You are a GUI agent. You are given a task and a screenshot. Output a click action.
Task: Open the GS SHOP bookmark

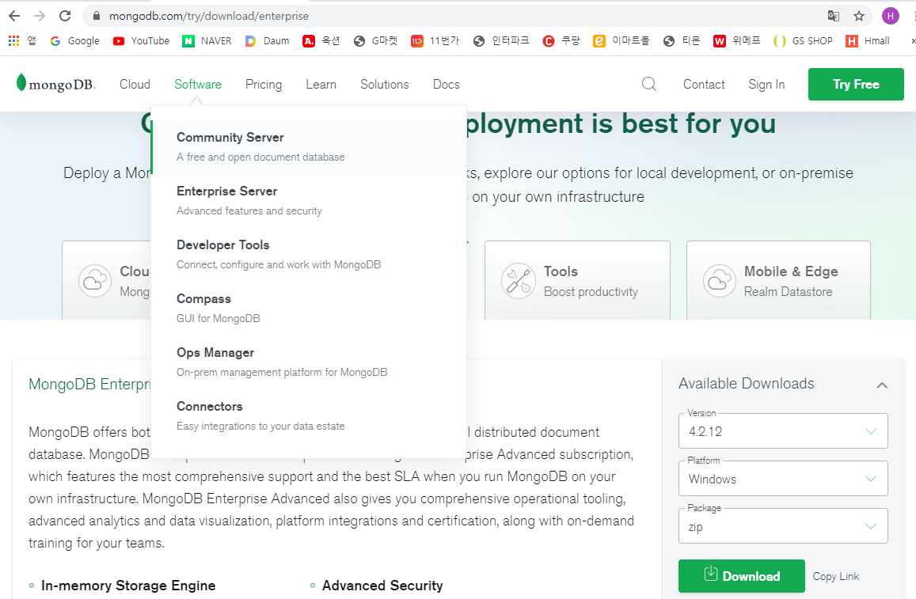[803, 41]
